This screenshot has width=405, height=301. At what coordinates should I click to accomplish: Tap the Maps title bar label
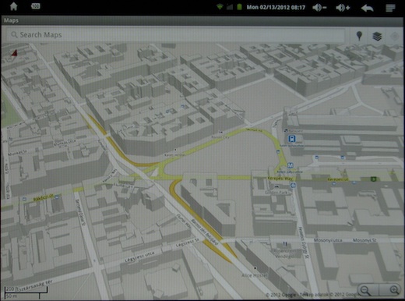[x=11, y=20]
